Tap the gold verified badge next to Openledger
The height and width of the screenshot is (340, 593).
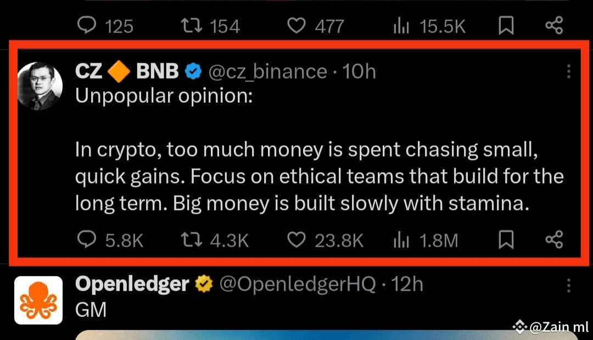point(204,284)
